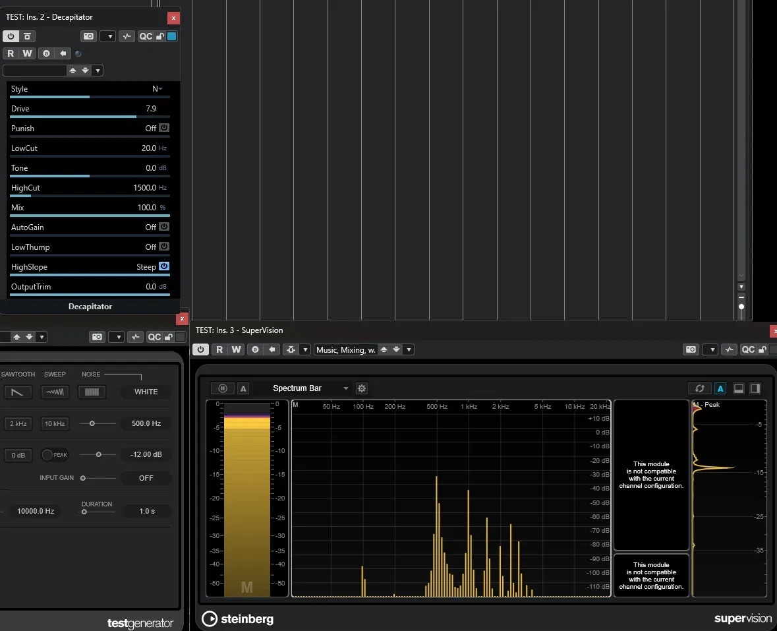
Task: Open SuperVision module settings gear
Action: click(x=362, y=388)
